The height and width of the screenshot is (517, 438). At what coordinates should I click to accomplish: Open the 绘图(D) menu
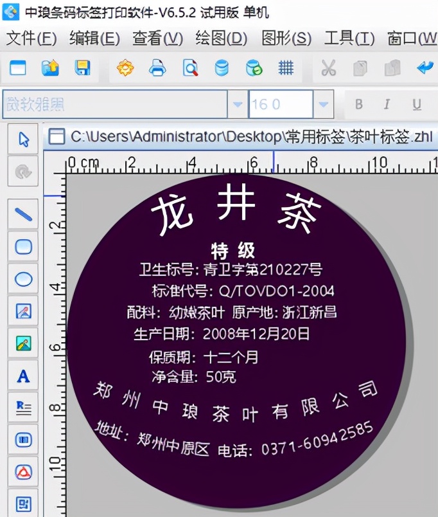click(221, 38)
